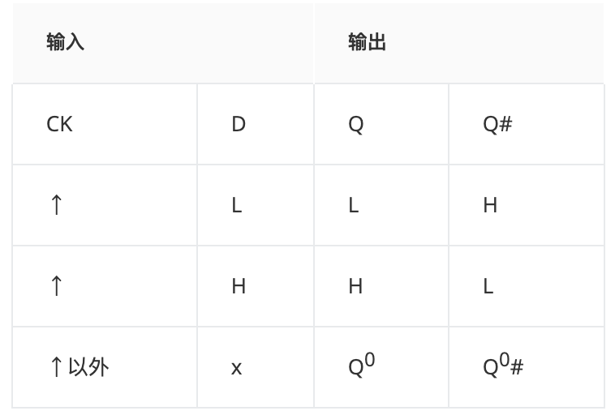The height and width of the screenshot is (415, 615).
Task: Select the D column label cell
Action: pyautogui.click(x=256, y=124)
